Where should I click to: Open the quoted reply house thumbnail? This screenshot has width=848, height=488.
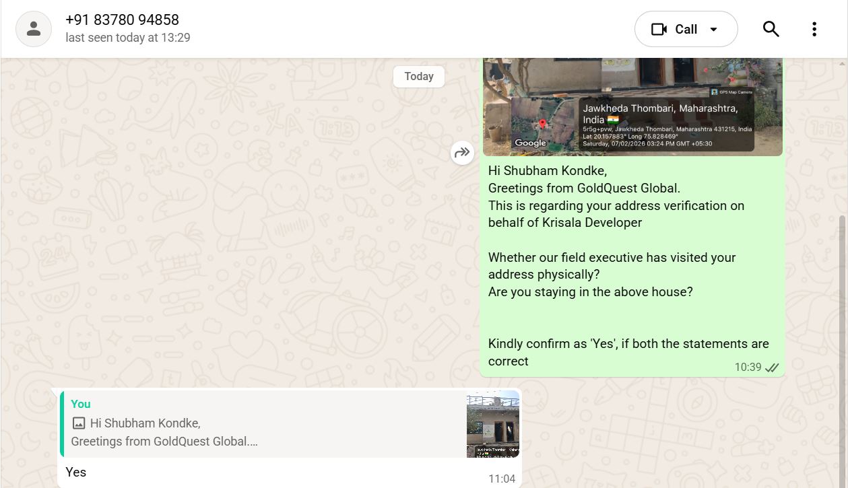(493, 424)
